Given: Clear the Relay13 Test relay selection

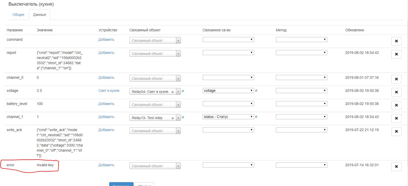Looking at the screenshot, I should point(173,118).
